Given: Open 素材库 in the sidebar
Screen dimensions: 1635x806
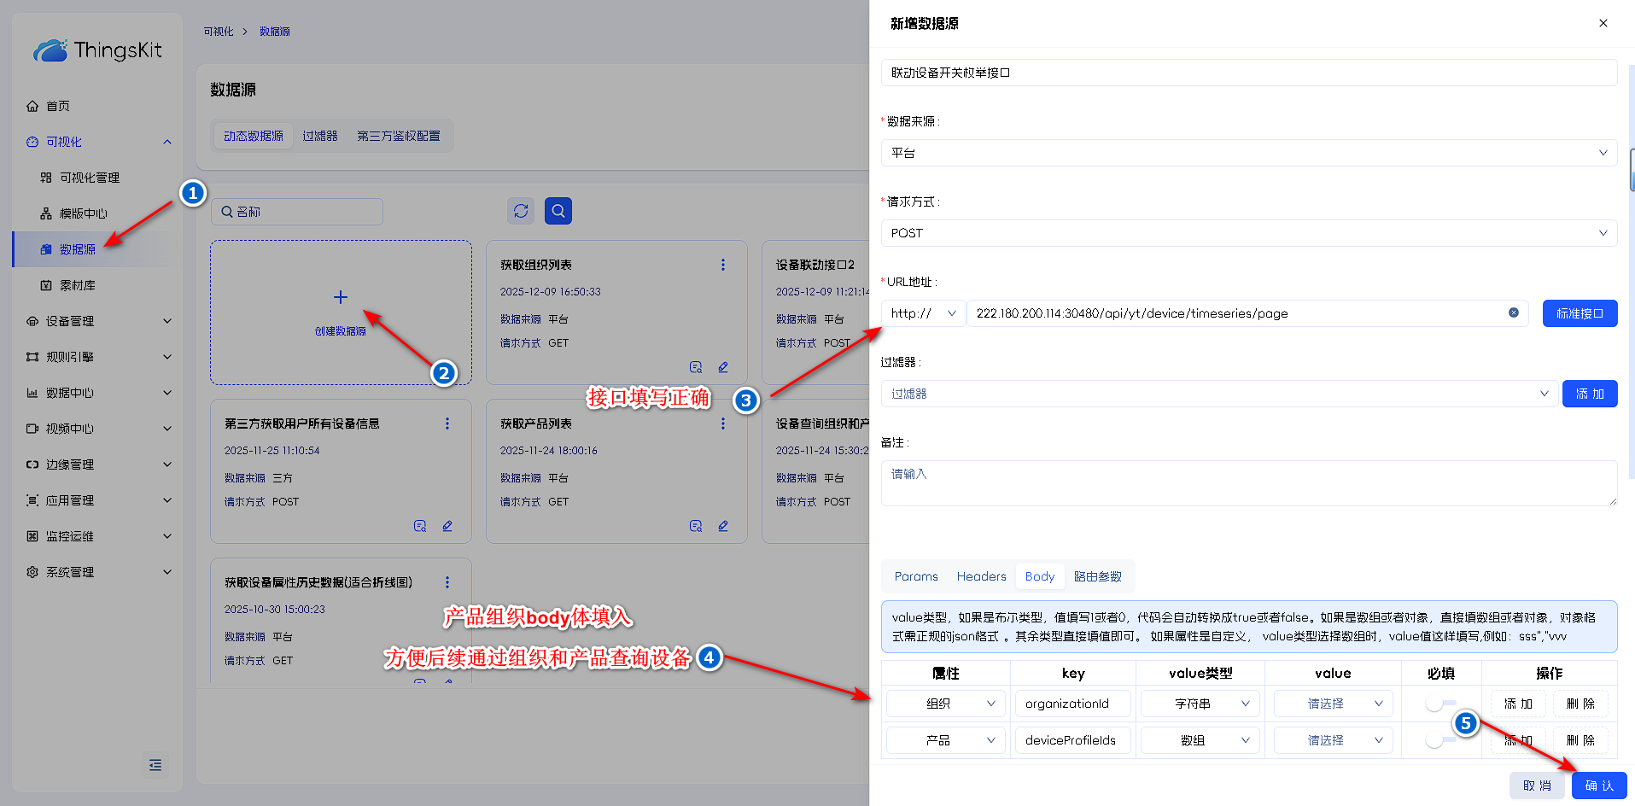Looking at the screenshot, I should coord(77,285).
